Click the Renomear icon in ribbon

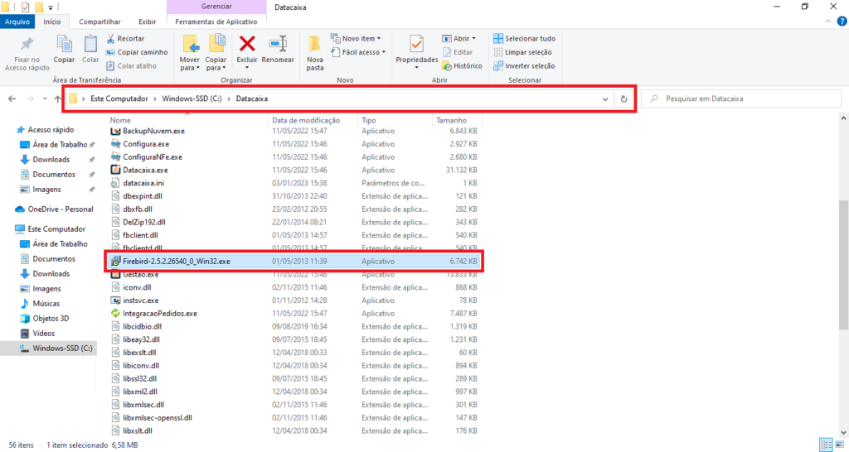[x=278, y=44]
